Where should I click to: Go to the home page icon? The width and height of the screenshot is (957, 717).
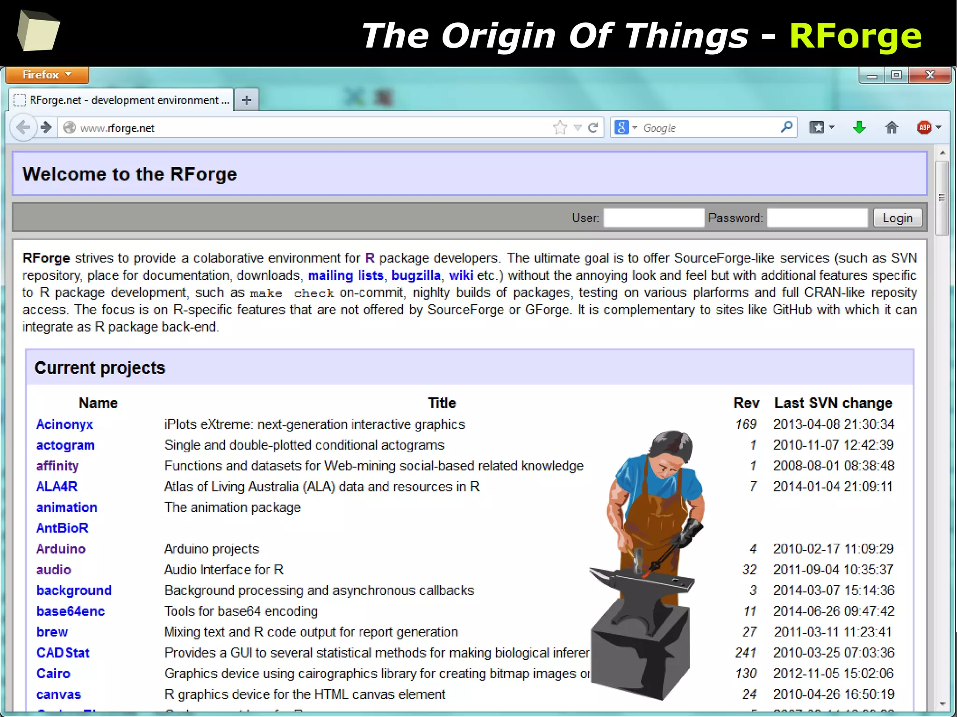tap(892, 127)
